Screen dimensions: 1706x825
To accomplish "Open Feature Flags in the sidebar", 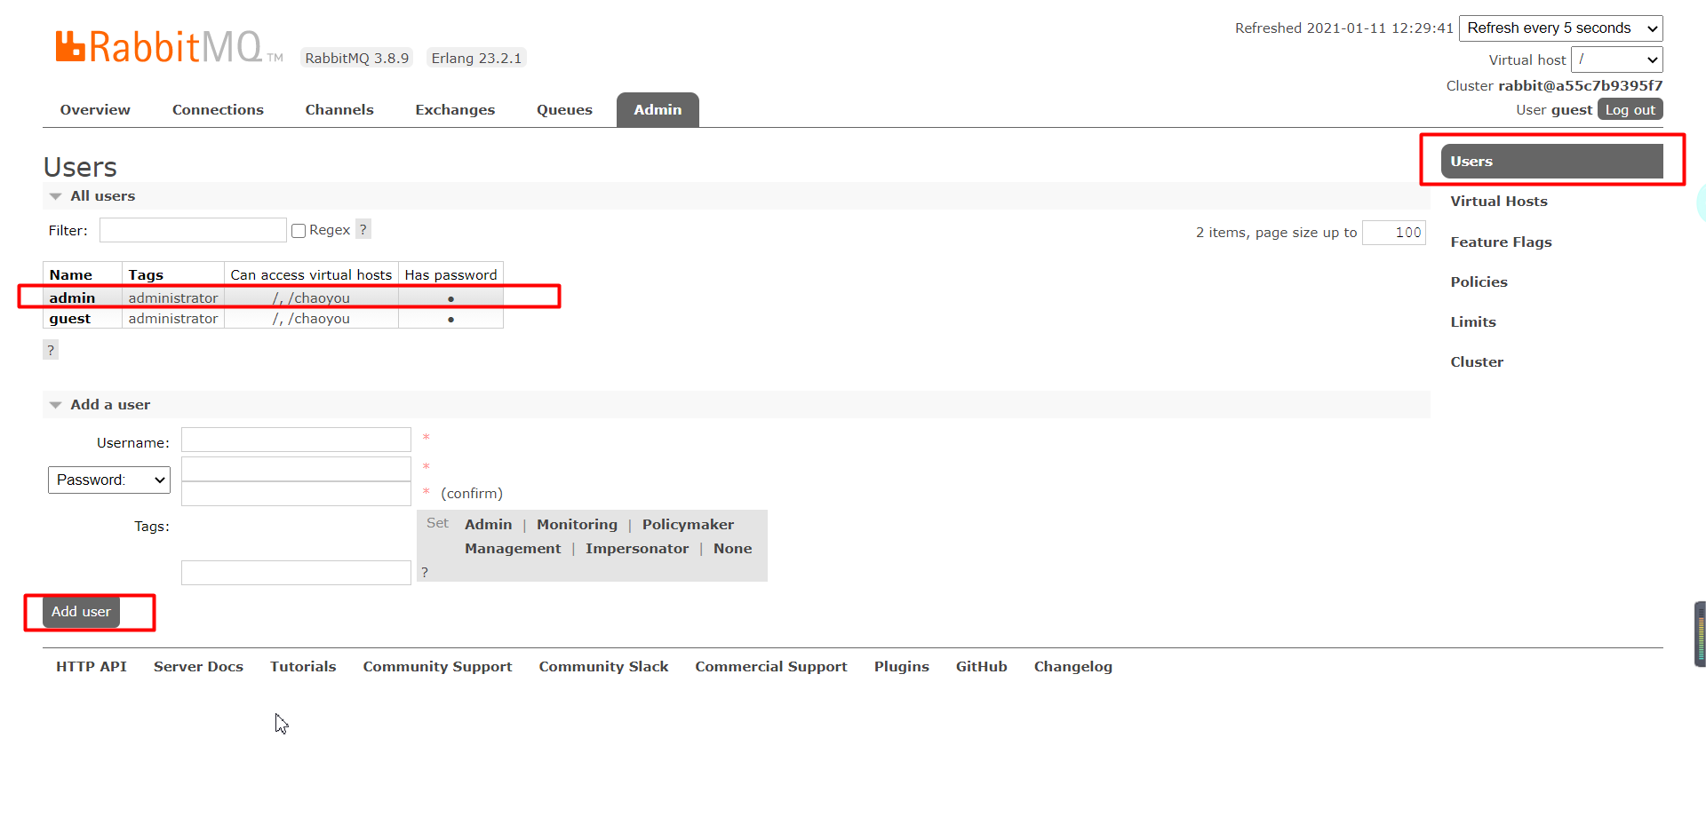I will click(1501, 242).
